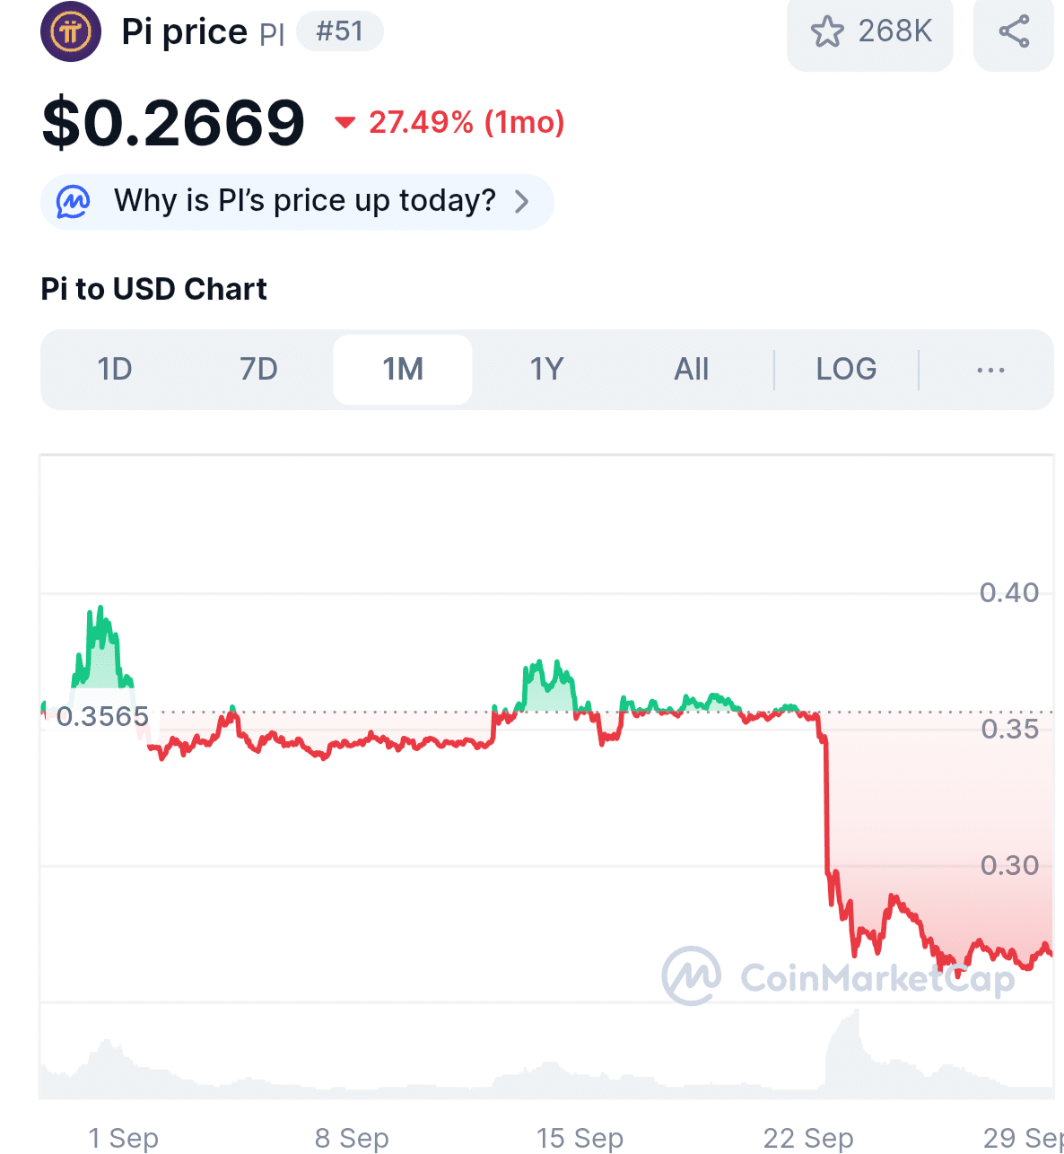This screenshot has height=1154, width=1064.
Task: Select the 1Y chart range
Action: coord(546,370)
